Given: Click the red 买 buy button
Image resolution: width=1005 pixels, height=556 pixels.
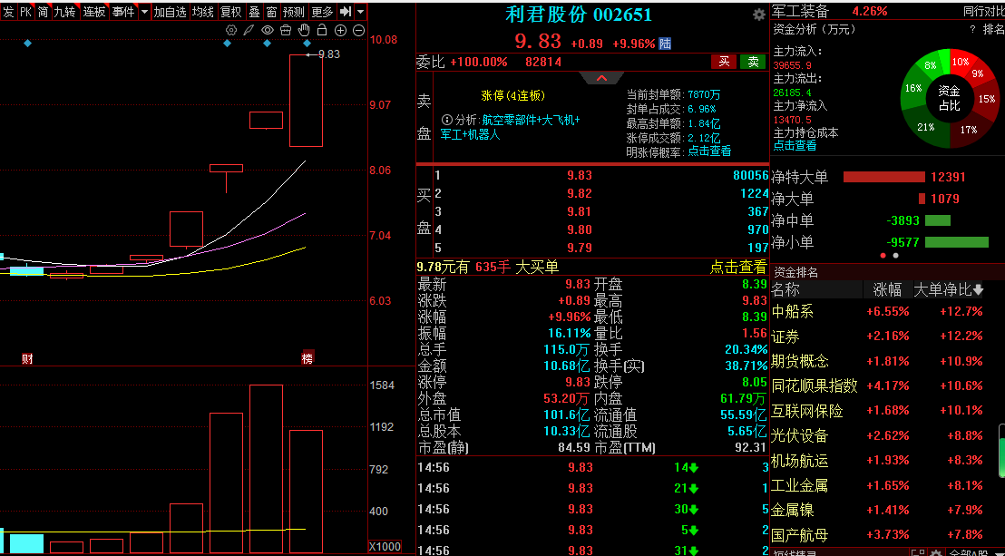Looking at the screenshot, I should (724, 62).
